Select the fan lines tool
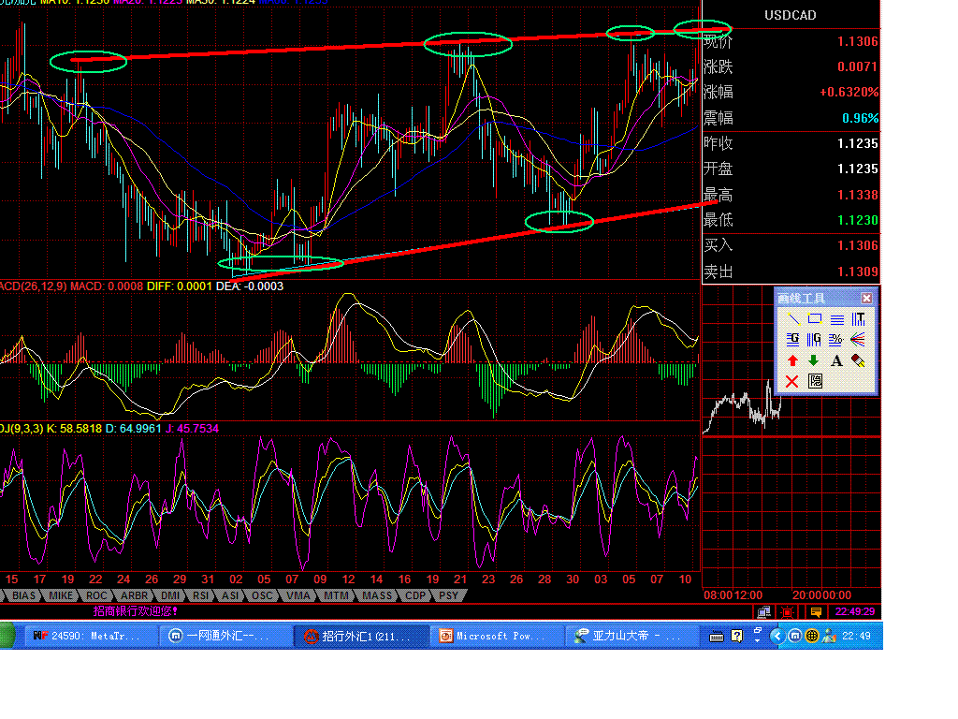The width and height of the screenshot is (958, 719). pos(858,339)
